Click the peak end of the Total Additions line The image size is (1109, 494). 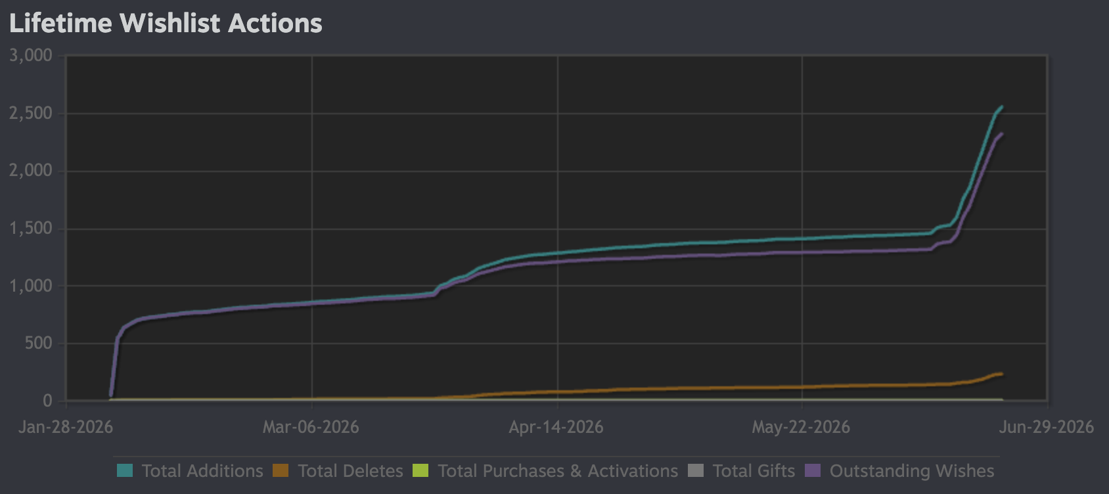click(1001, 106)
